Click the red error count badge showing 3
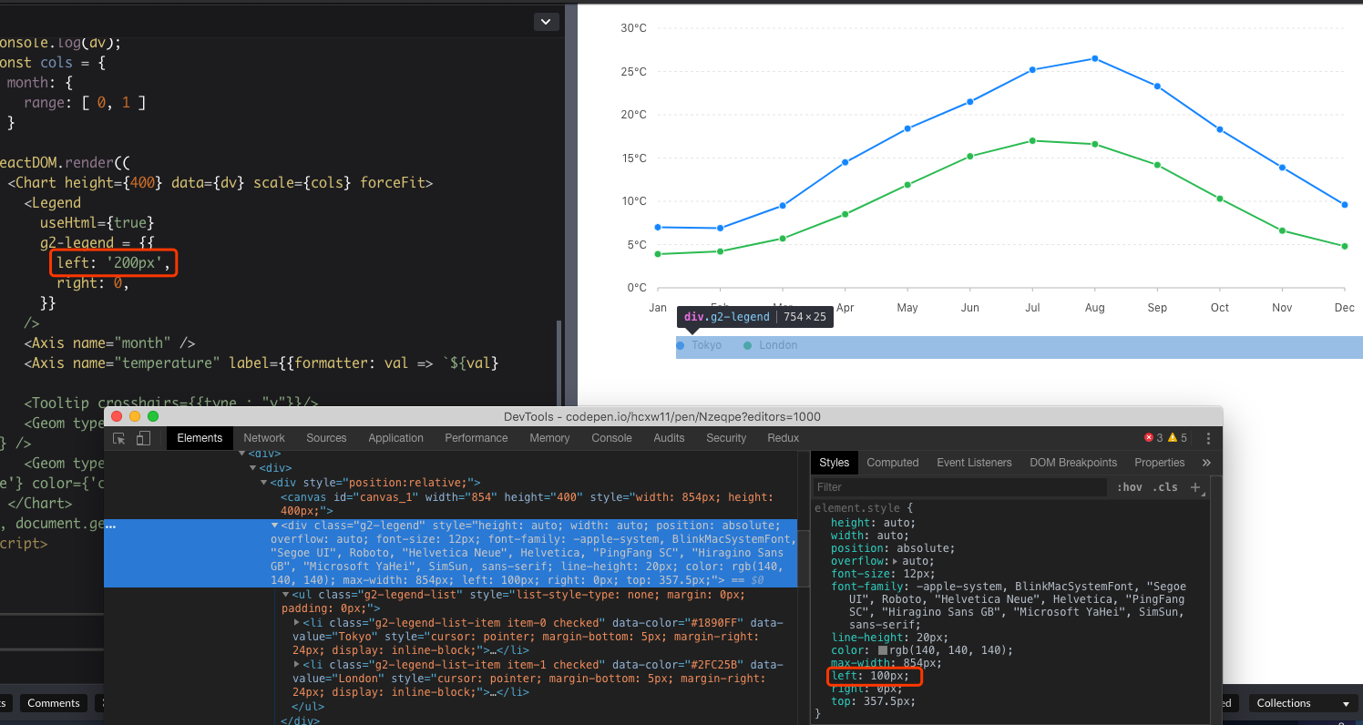The image size is (1363, 725). pos(1151,437)
